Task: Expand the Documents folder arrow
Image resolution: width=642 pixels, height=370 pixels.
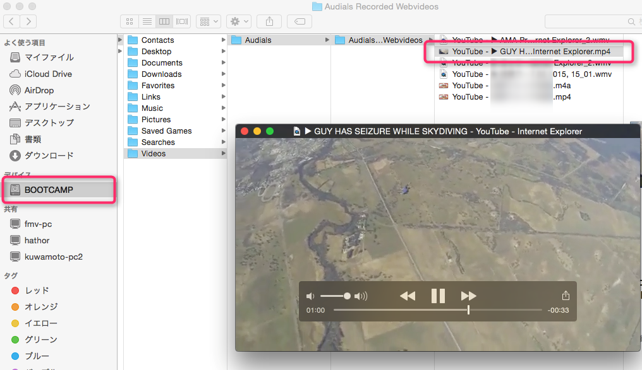Action: [x=224, y=62]
